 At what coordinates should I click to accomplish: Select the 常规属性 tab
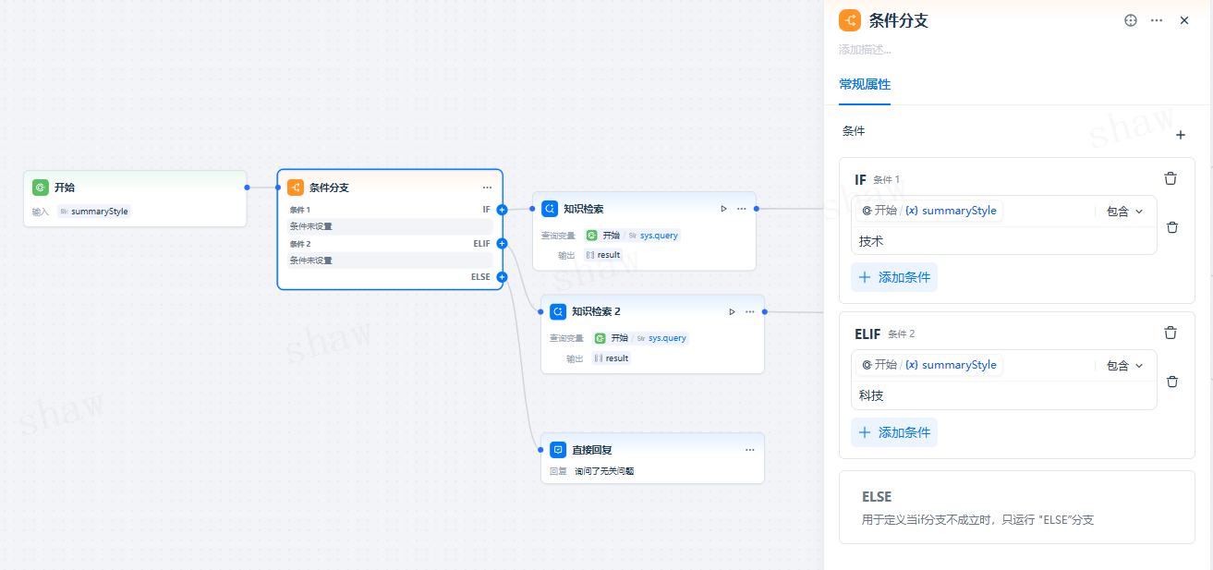(x=865, y=84)
